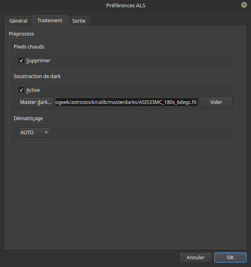Click the arrow on the AUTO dropdown
Screen dimensions: 251x267
tap(46, 133)
